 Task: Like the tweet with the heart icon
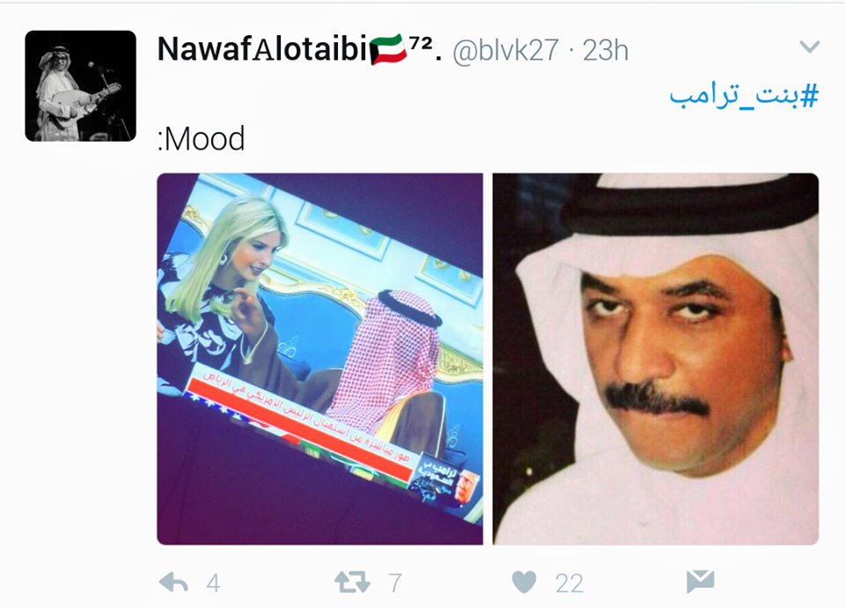point(524,582)
